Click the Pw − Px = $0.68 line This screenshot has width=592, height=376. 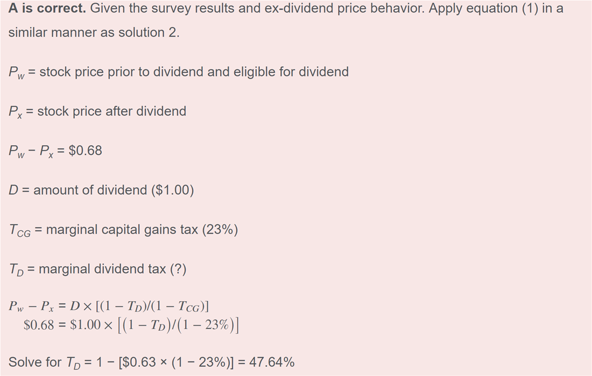tap(55, 151)
